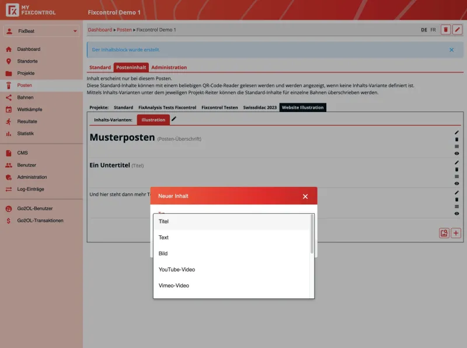Dismiss the Inhaltsblock notification

pyautogui.click(x=451, y=50)
